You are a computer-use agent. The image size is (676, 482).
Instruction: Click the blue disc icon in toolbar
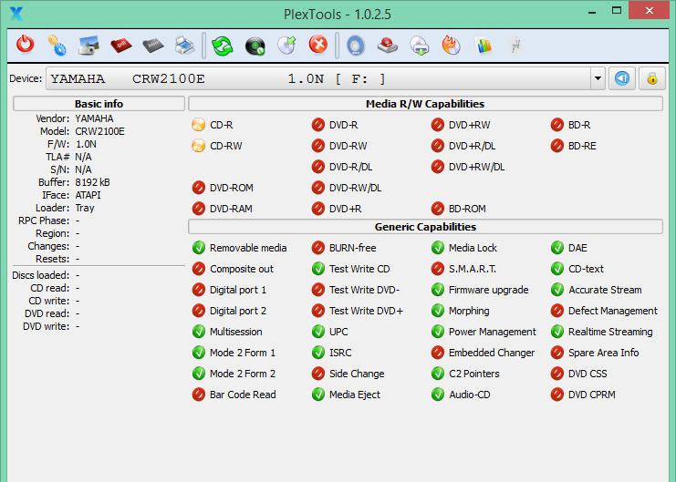356,46
